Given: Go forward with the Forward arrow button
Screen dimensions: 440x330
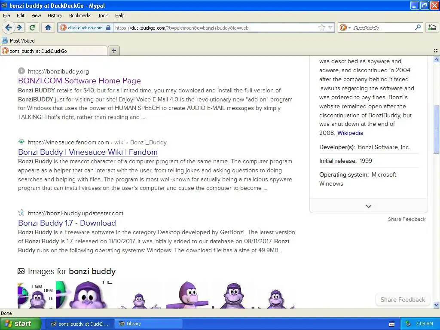Looking at the screenshot, I should click(x=19, y=27).
